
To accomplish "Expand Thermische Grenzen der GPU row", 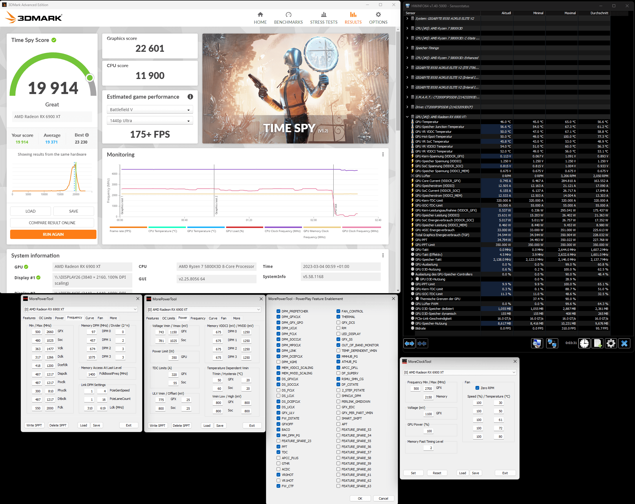I will [412, 299].
